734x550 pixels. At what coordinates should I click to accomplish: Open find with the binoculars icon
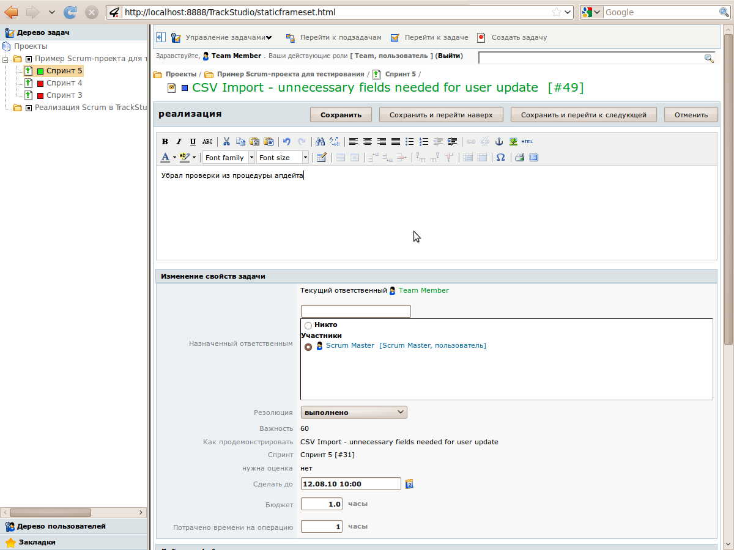tap(320, 142)
